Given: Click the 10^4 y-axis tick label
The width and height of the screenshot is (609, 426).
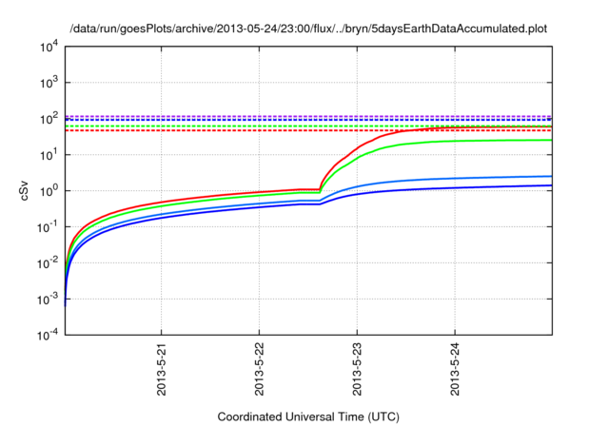Looking at the screenshot, I should coord(49,47).
